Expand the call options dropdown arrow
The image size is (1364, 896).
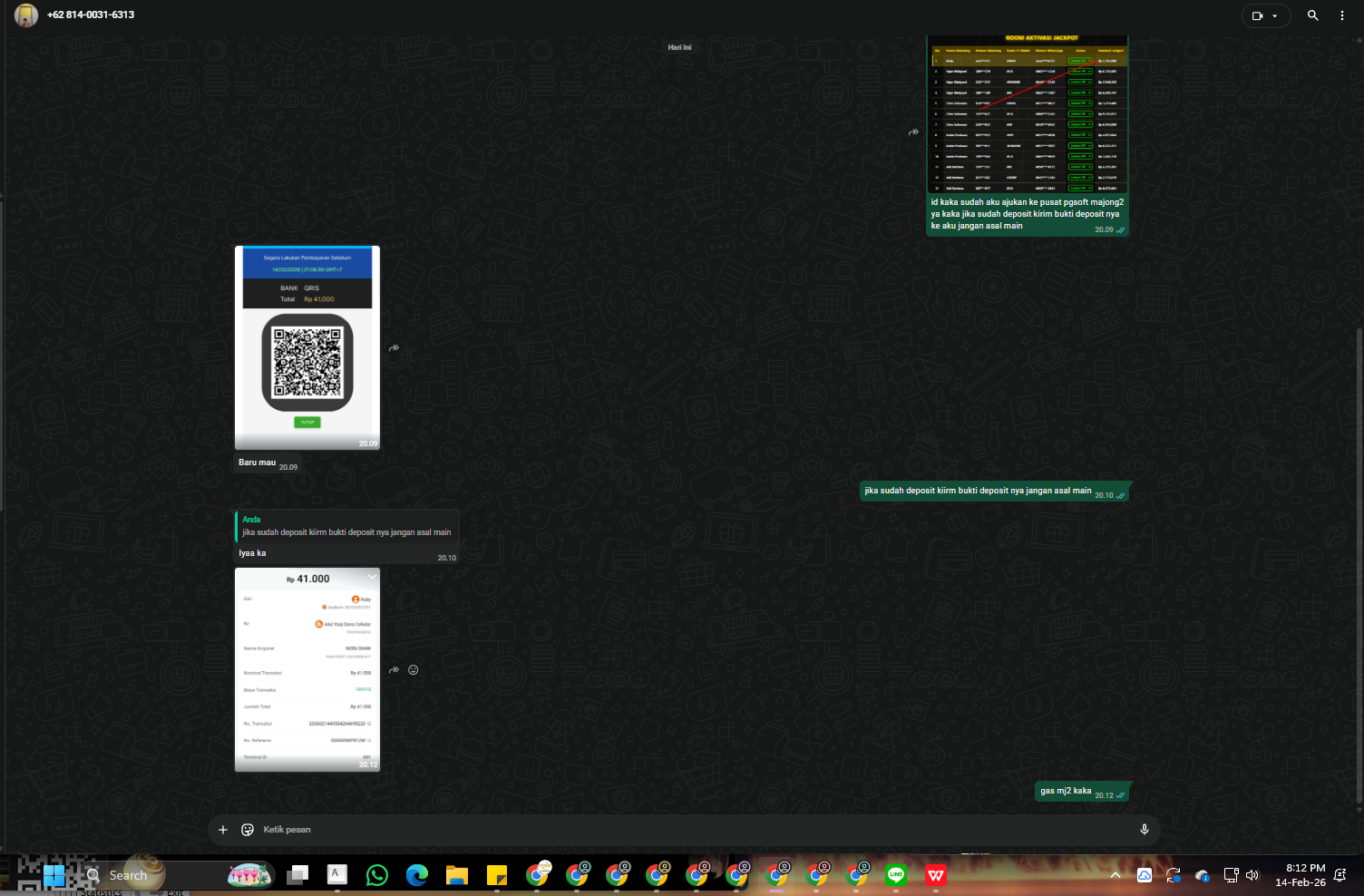point(1275,15)
